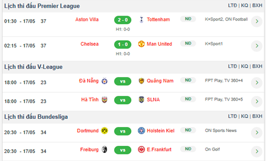266x161 pixels.
Task: Click the E.Frankfurt eagle logo
Action: point(141,150)
